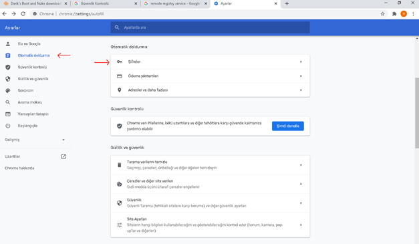Expand the Gelişmiş section in sidebar

[x=35, y=140]
